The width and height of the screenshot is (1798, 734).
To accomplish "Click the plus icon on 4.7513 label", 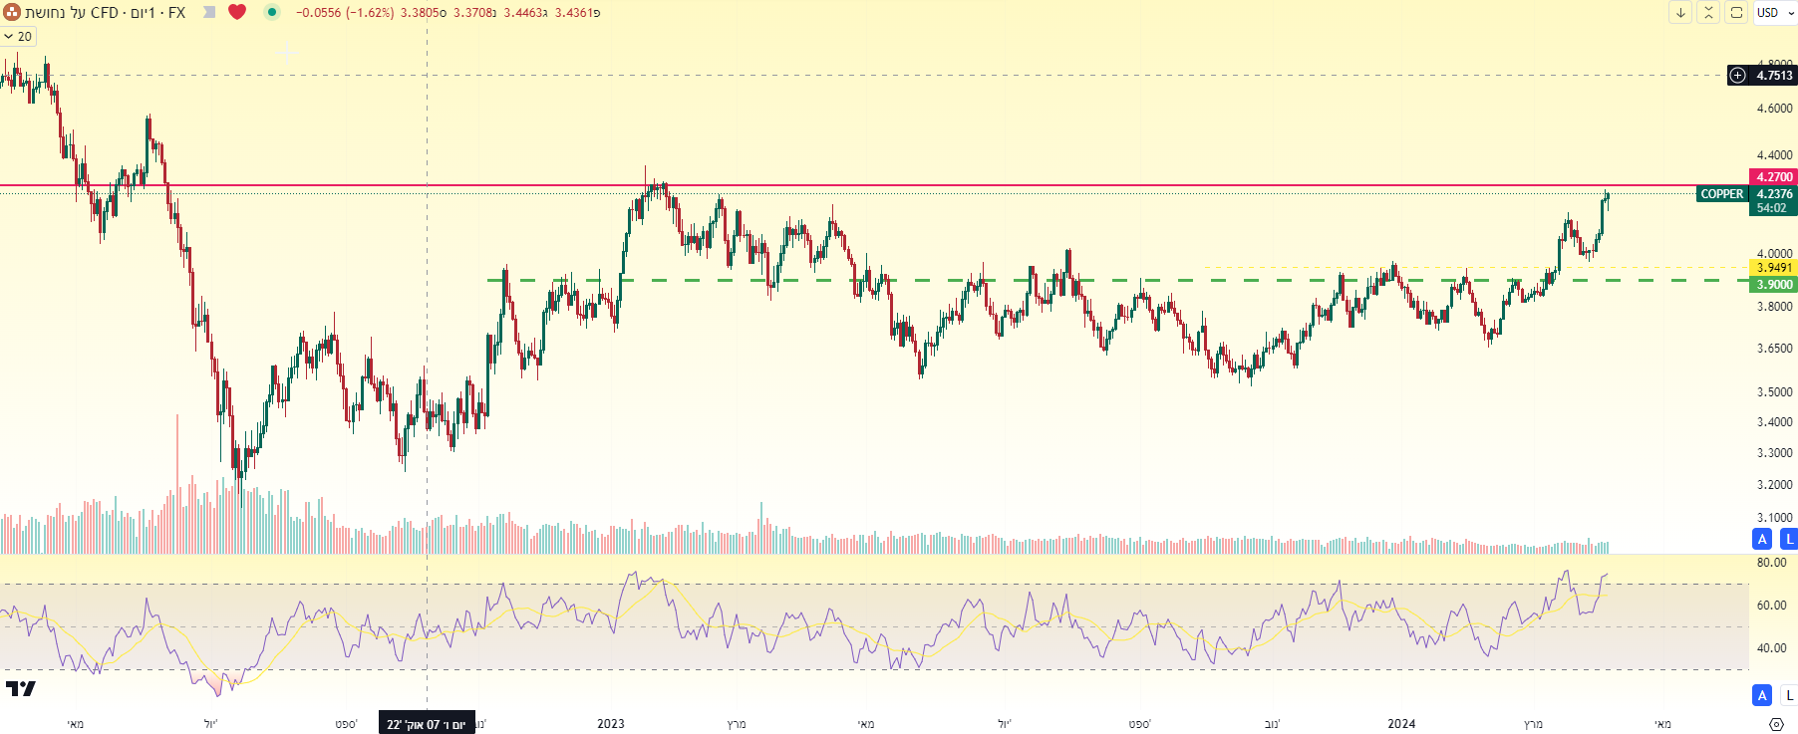I will pyautogui.click(x=1738, y=75).
